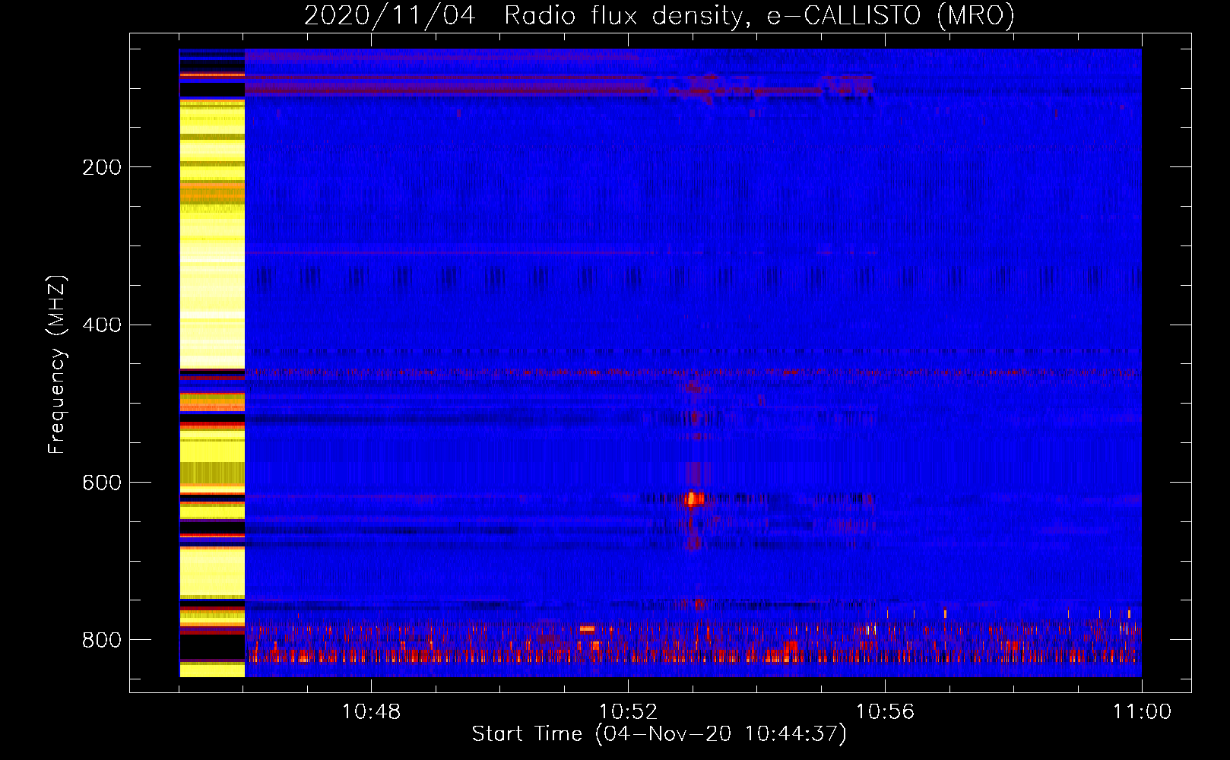The width and height of the screenshot is (1230, 760).
Task: Click the 600 frequency tick label
Action: [101, 483]
